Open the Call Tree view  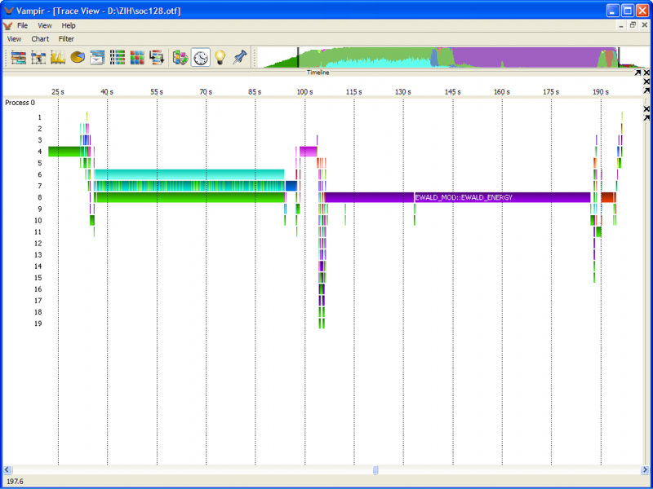pyautogui.click(x=157, y=57)
